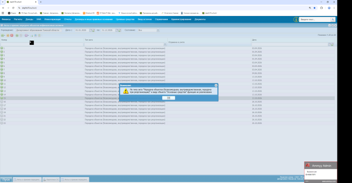This screenshot has height=183, width=352.
Task: Click the status icon of row 2
Action: click(2, 52)
